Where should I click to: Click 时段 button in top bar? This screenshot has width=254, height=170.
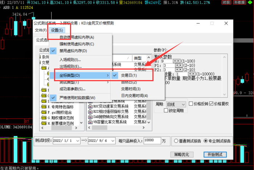[x=226, y=2]
